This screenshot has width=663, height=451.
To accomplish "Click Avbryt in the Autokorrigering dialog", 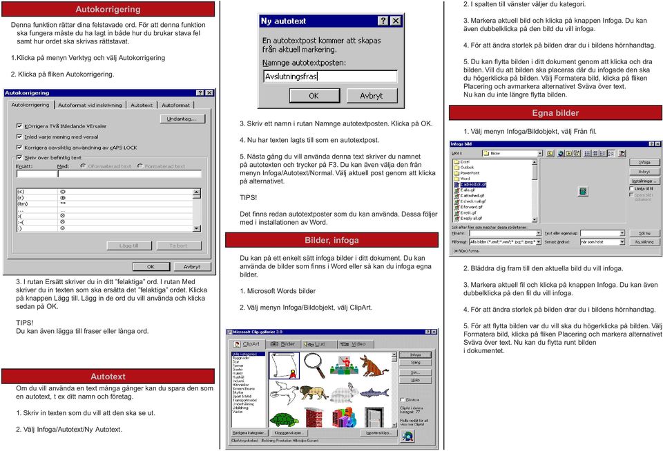I will pos(192,266).
